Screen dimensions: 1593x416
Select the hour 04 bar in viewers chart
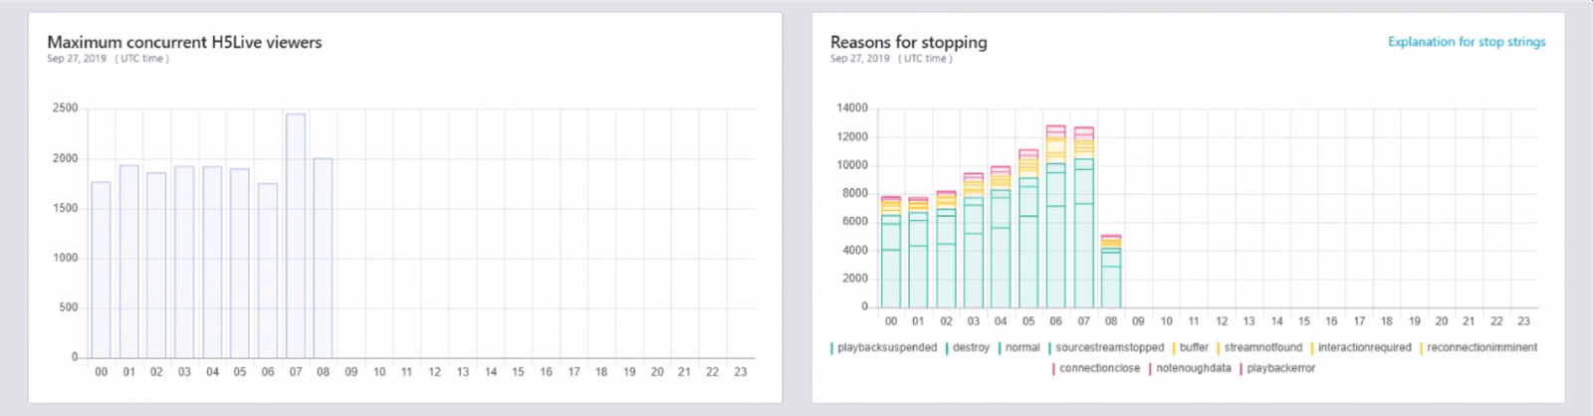click(212, 264)
